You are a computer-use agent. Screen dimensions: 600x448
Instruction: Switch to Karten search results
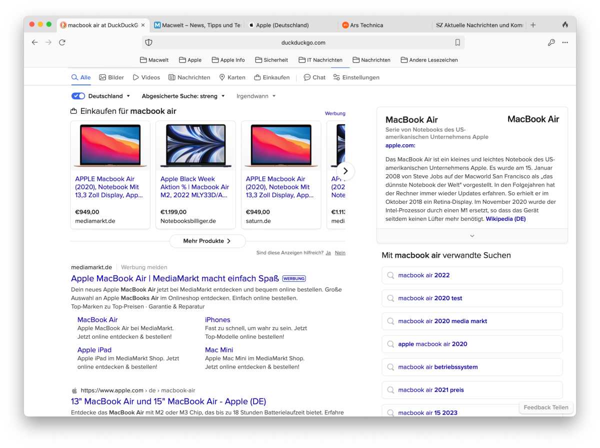[232, 77]
